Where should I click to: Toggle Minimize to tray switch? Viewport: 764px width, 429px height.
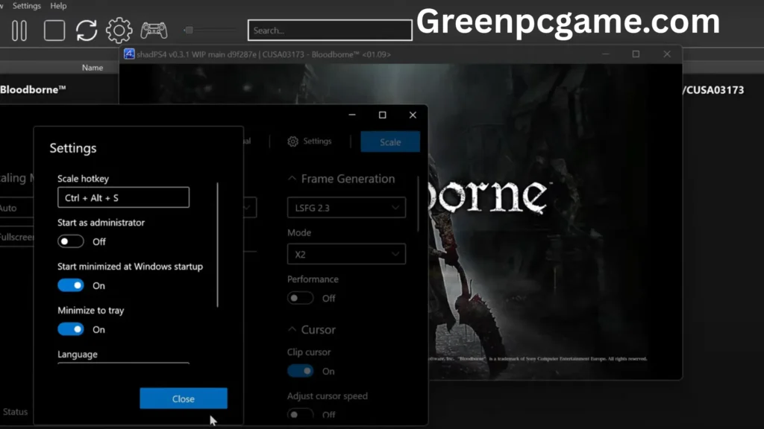pos(71,329)
